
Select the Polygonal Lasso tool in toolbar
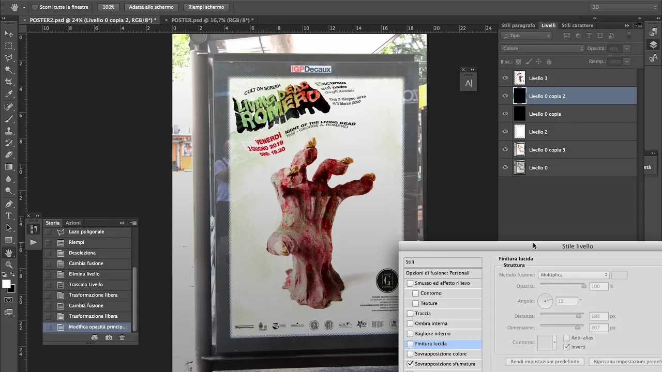pos(9,58)
